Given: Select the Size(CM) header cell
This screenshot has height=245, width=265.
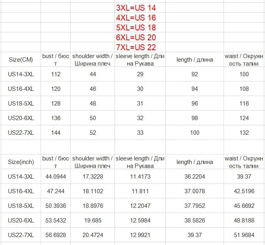Looking at the screenshot, I should 21,60.
